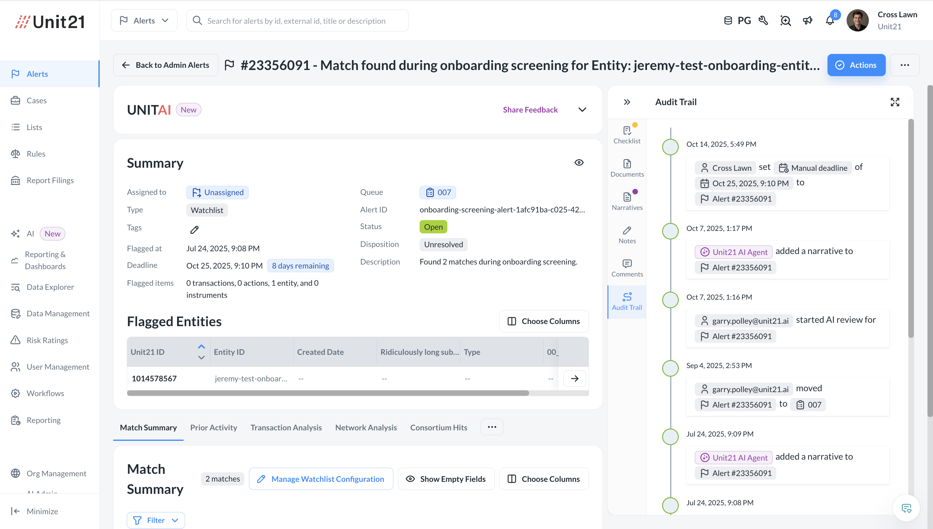The image size is (933, 529).
Task: Open the megaphone announcements icon
Action: coord(807,21)
